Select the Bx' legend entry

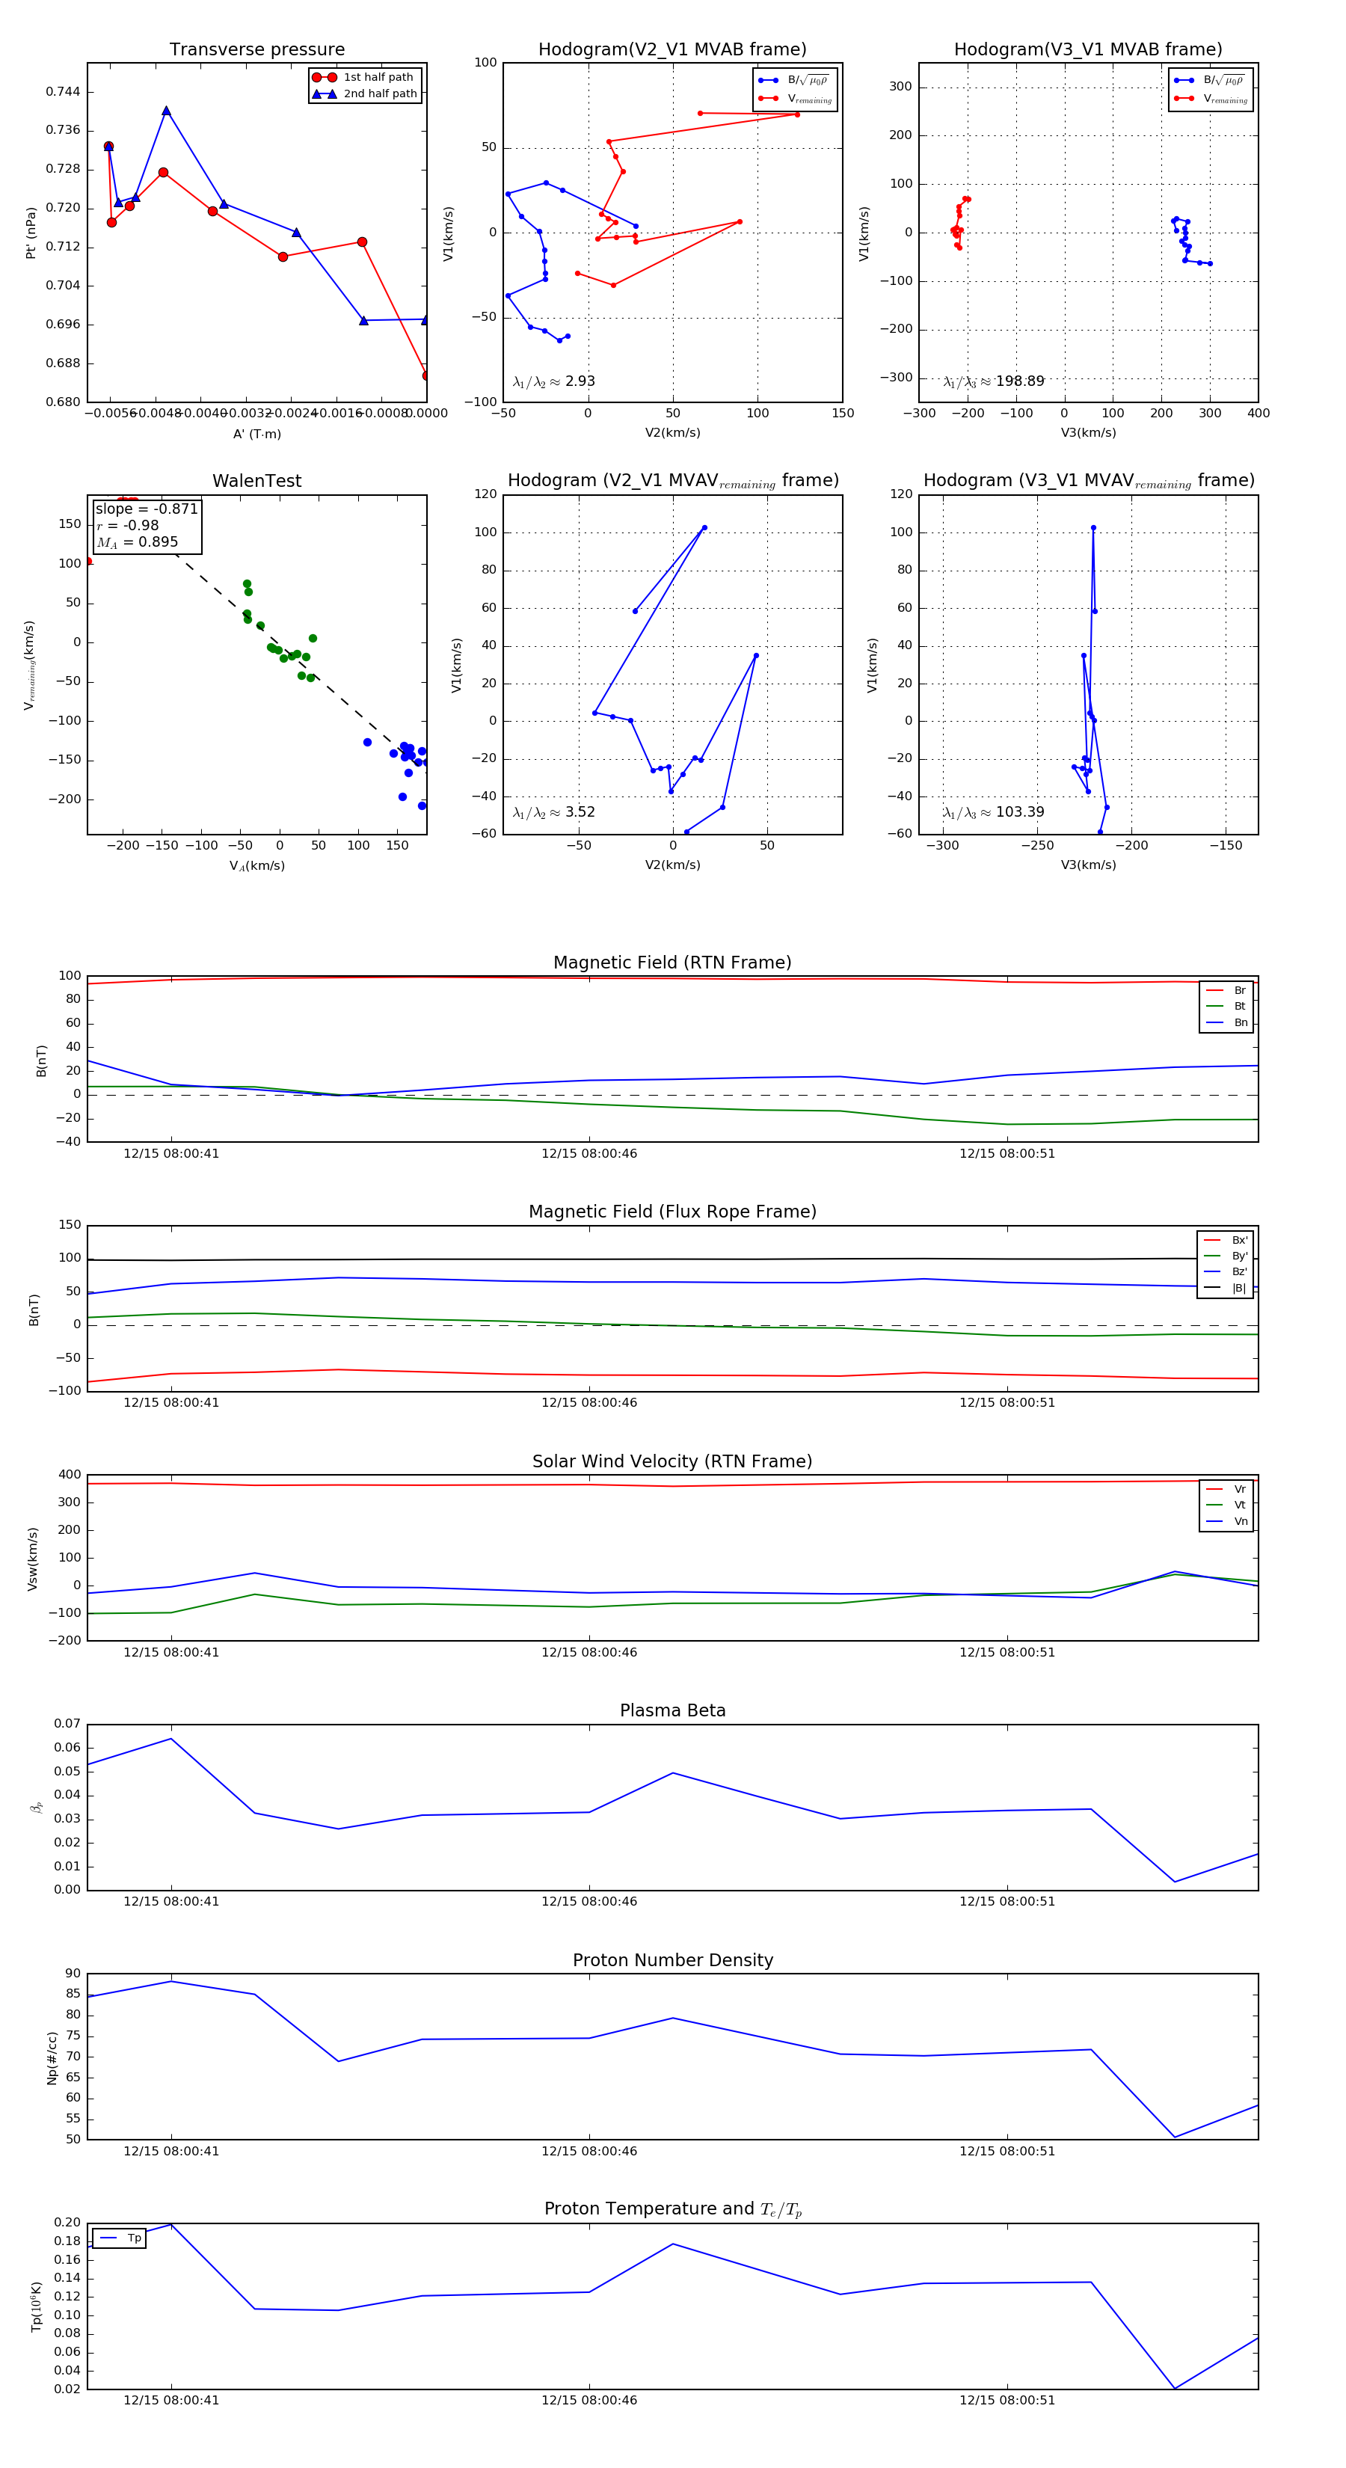[x=1226, y=1240]
